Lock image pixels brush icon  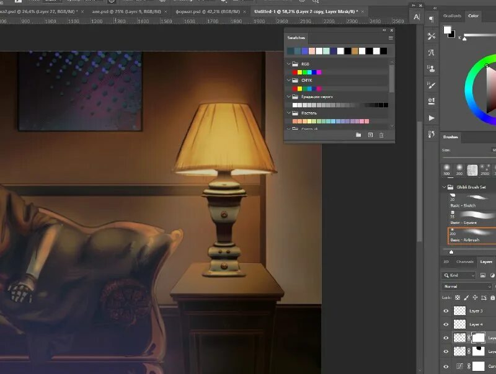[x=466, y=298]
